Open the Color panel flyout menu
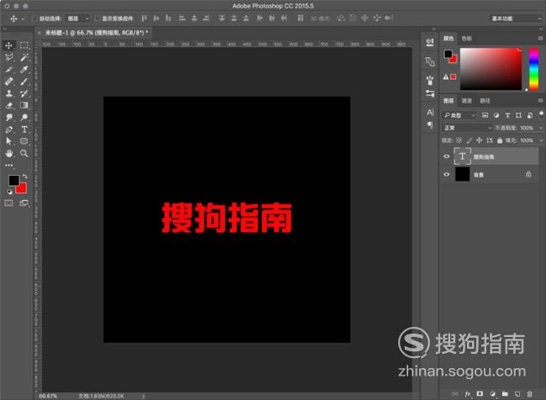 coord(540,39)
